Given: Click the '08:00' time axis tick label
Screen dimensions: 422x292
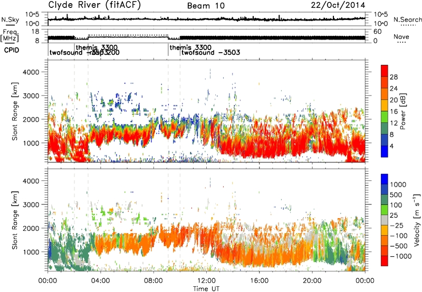Looking at the screenshot, I should 153,280.
